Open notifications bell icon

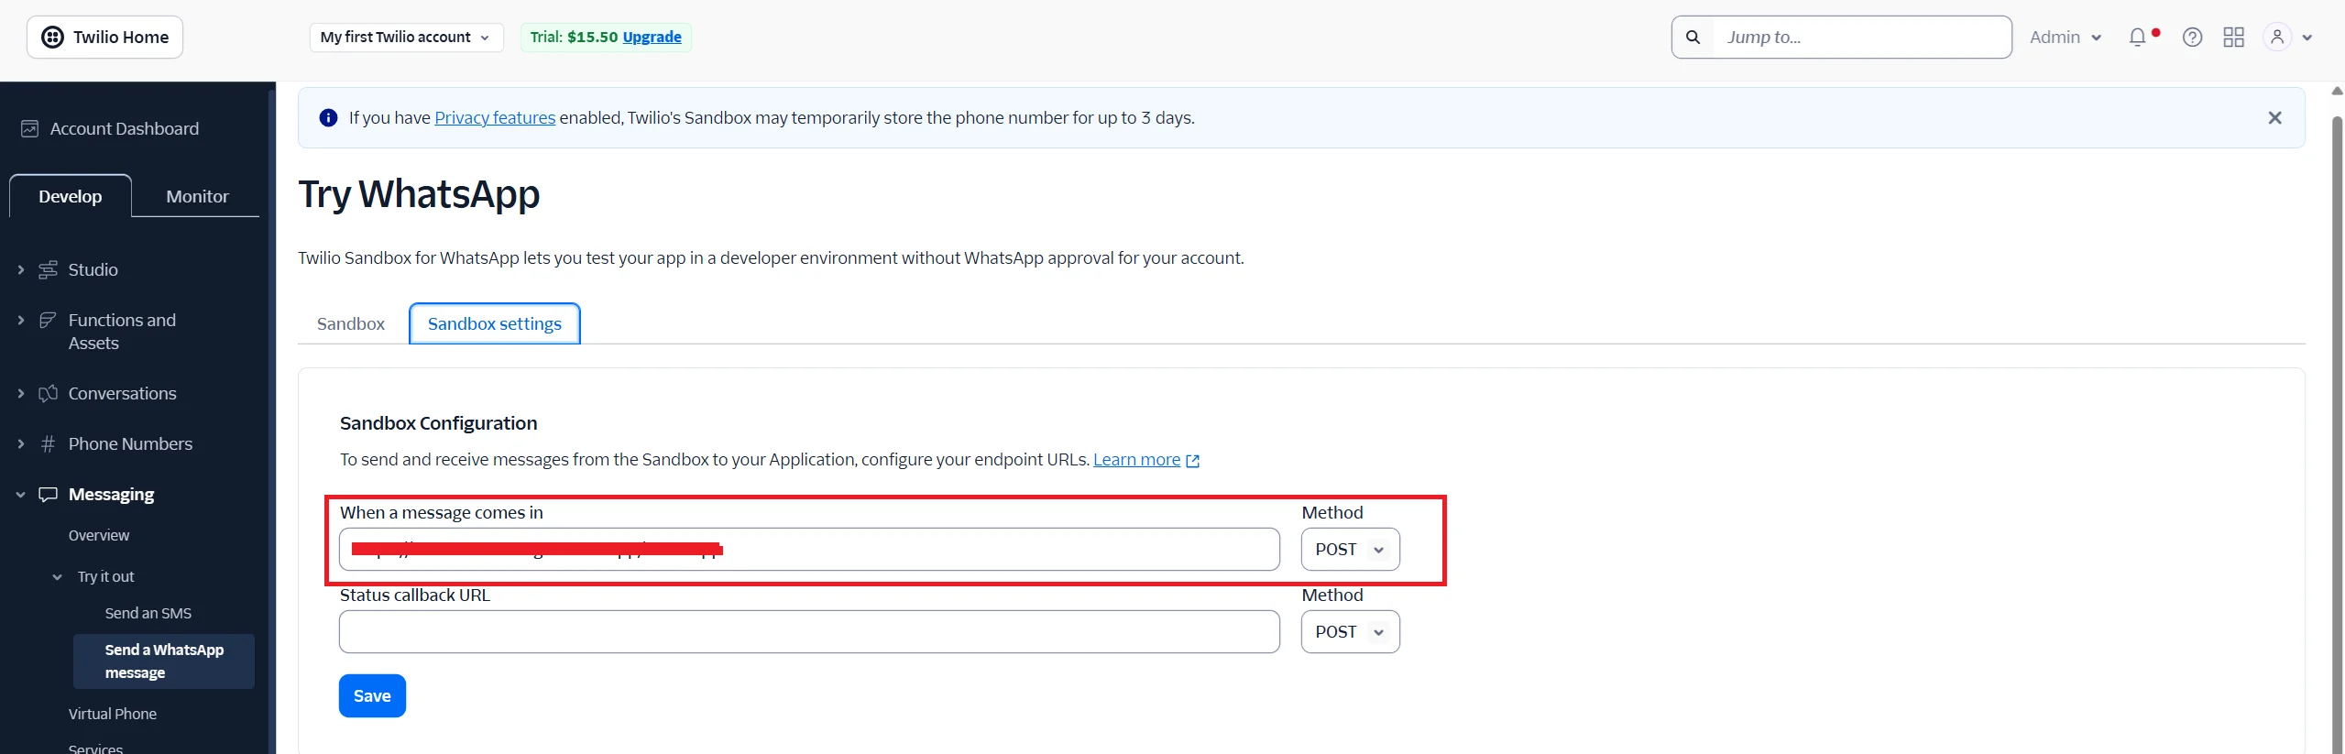click(x=2138, y=38)
